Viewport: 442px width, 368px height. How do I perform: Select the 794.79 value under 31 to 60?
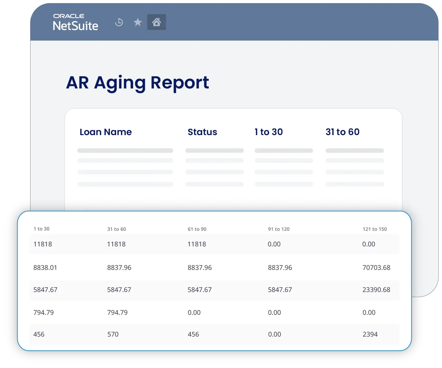pos(117,312)
